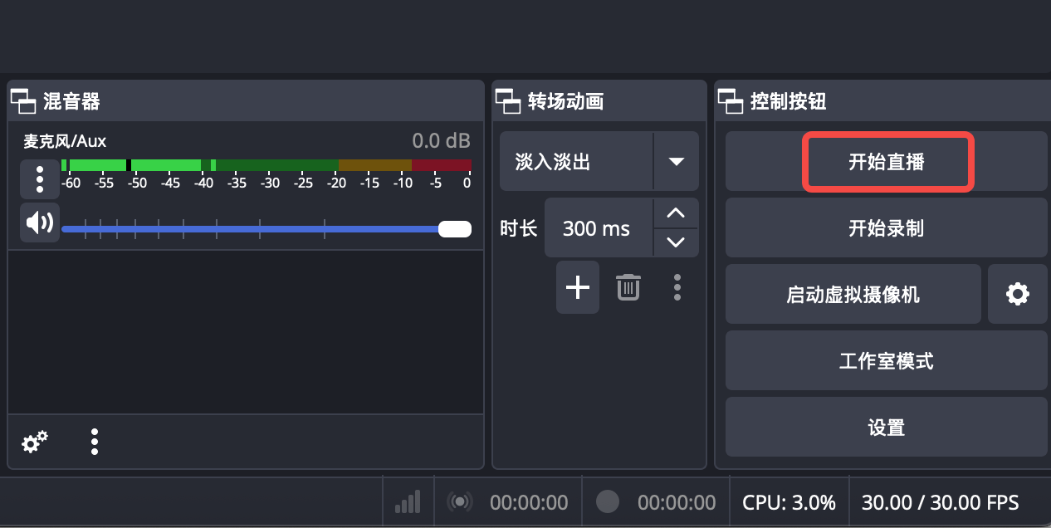Open transition properties three-dot menu
The image size is (1051, 528).
point(677,287)
